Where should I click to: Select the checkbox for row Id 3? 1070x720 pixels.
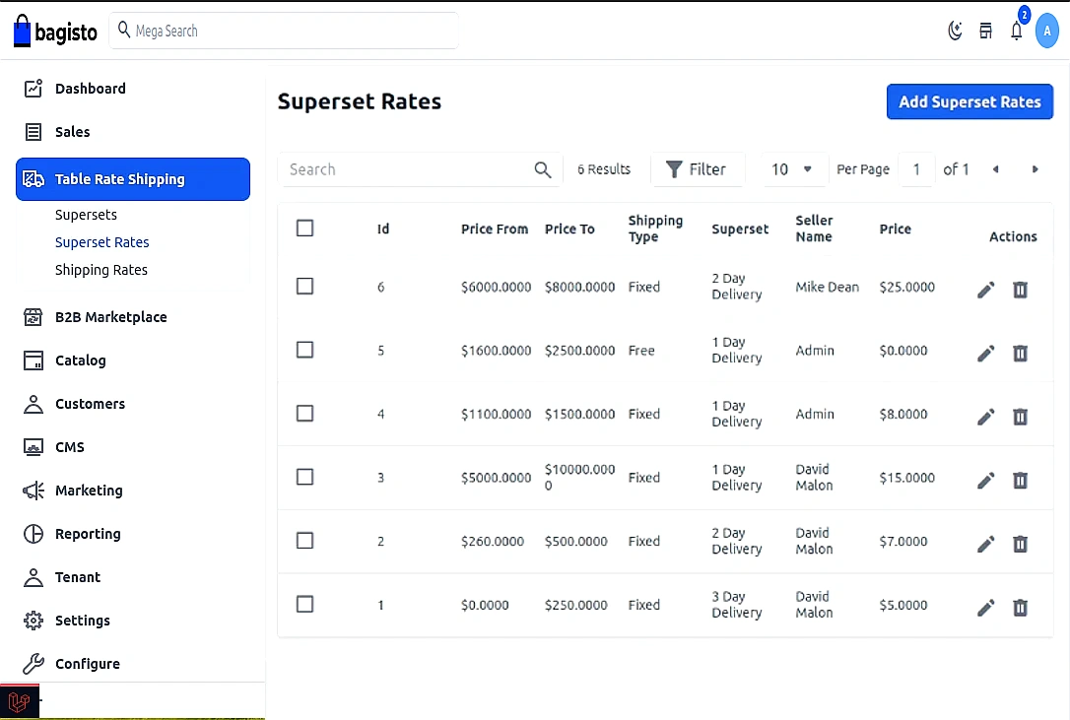304,477
